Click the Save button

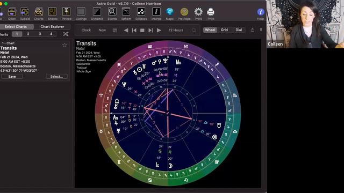pos(12,77)
